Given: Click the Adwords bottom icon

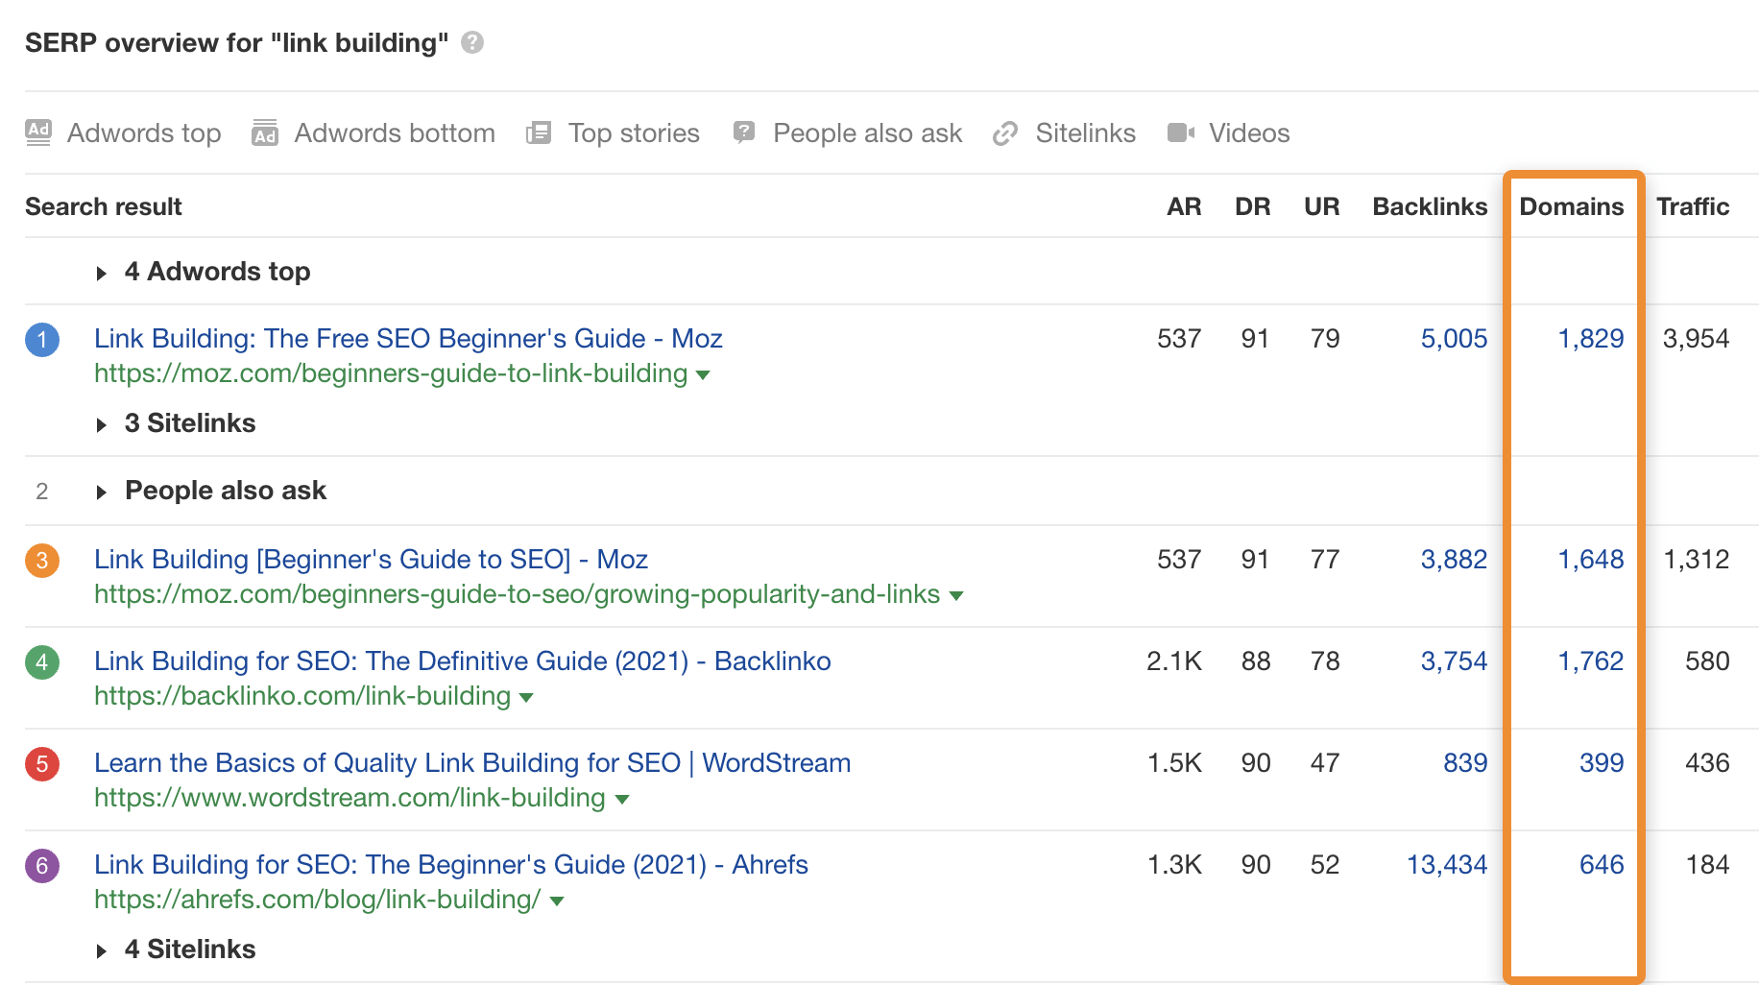Looking at the screenshot, I should [x=265, y=132].
